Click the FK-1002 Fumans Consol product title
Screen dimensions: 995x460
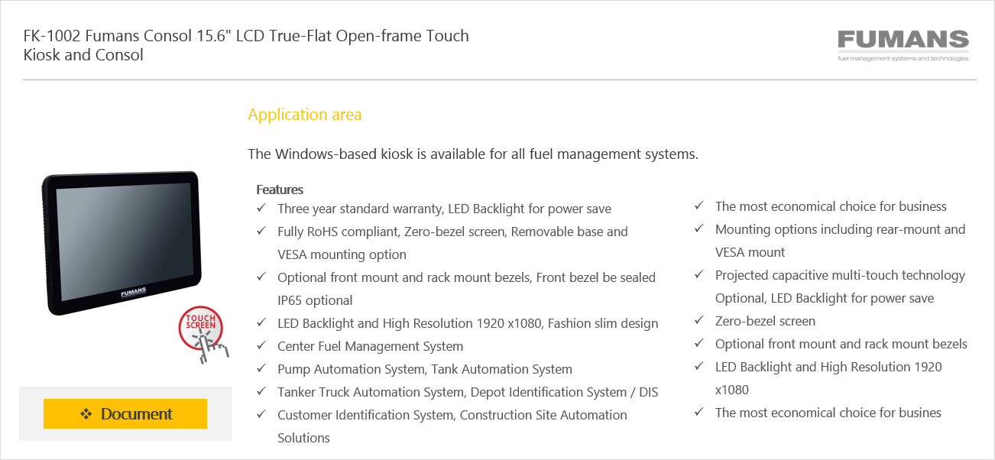(x=246, y=45)
